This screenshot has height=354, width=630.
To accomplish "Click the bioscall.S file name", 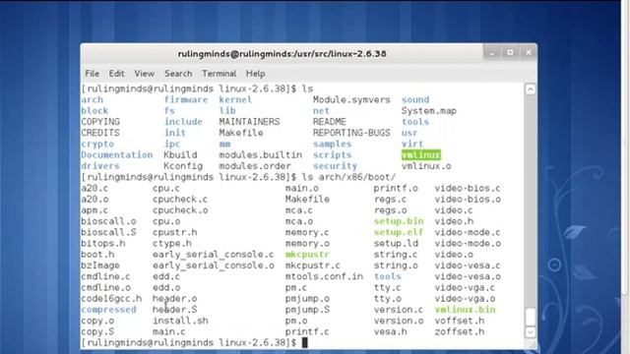I will 108,232.
